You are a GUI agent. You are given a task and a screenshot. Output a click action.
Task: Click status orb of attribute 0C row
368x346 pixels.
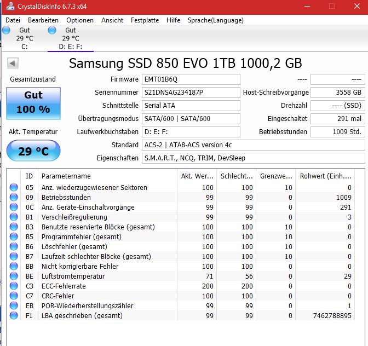pyautogui.click(x=14, y=207)
